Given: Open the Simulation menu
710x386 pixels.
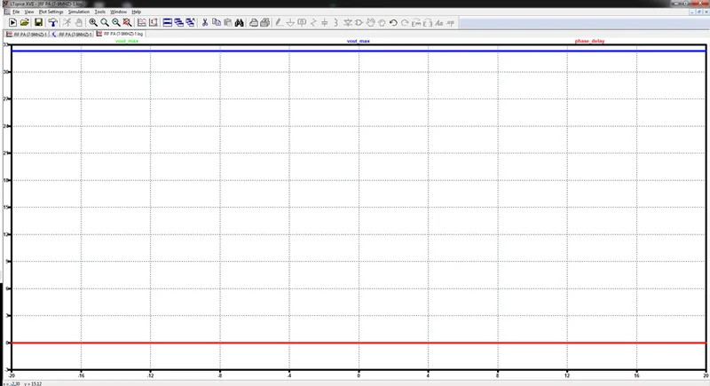Looking at the screenshot, I should point(79,12).
